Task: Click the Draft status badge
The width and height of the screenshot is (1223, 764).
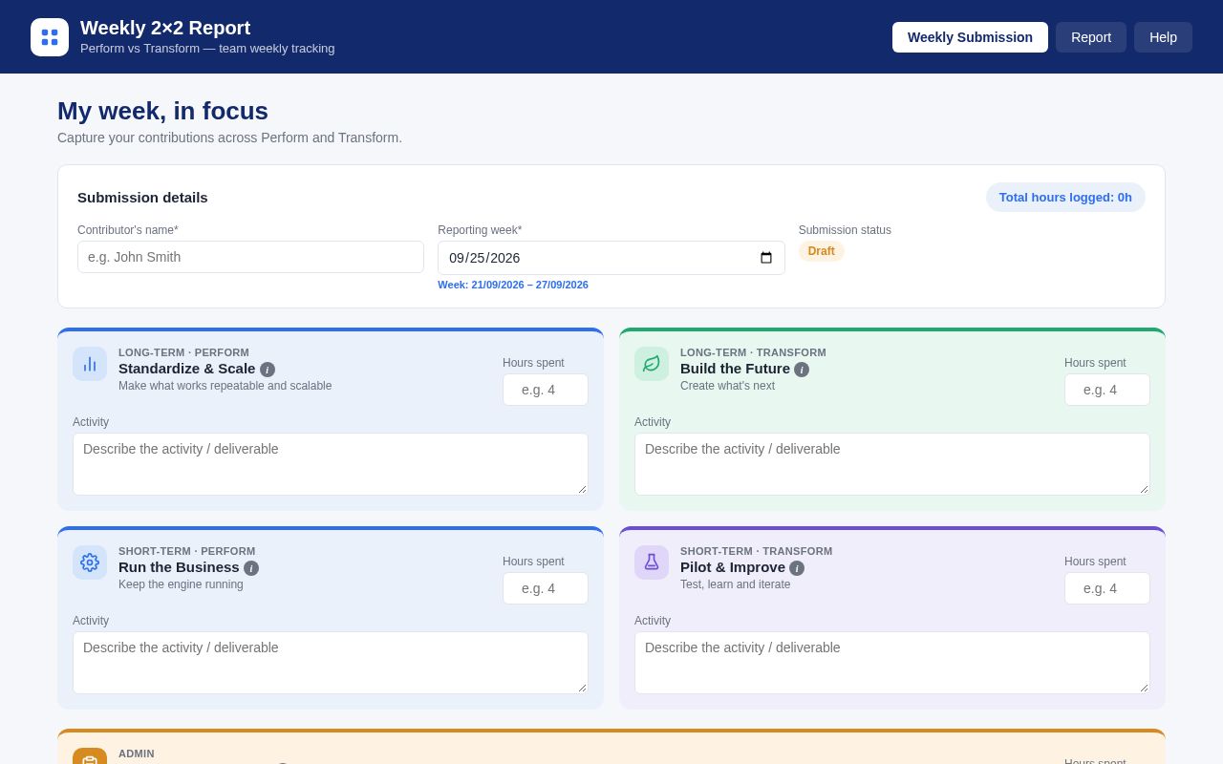Action: tap(822, 251)
